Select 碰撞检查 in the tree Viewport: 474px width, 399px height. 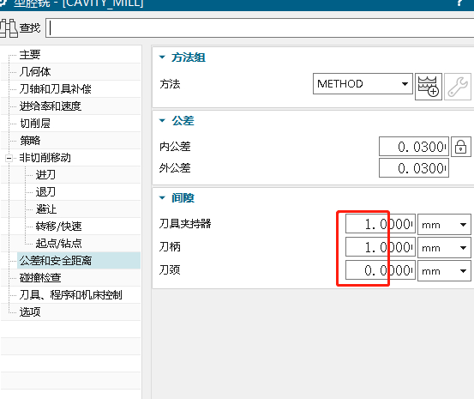40,278
